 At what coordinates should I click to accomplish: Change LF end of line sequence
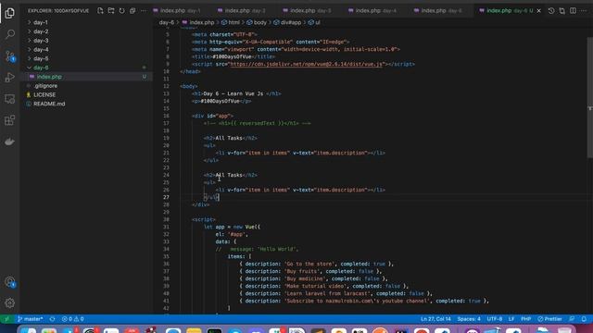pos(511,319)
